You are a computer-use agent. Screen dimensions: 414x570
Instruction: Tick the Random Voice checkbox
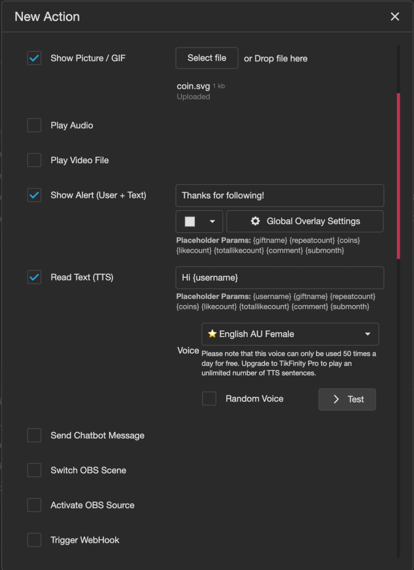(209, 399)
